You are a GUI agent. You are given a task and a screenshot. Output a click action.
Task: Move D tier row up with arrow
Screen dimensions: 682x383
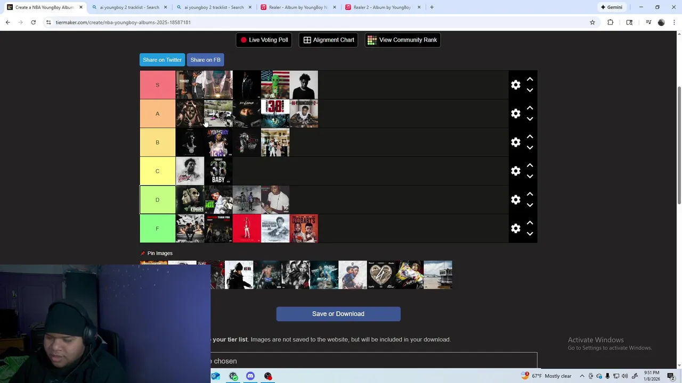coord(530,194)
